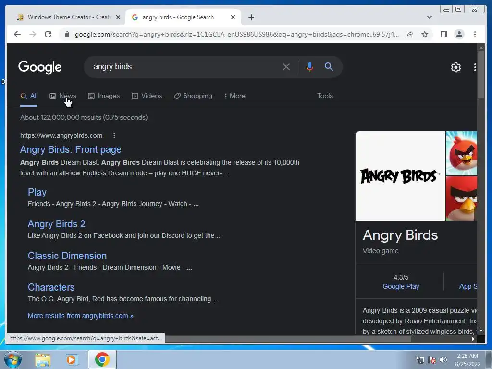The image size is (492, 369).
Task: Click the https://www.angrybirds.com result URL
Action: tap(61, 135)
